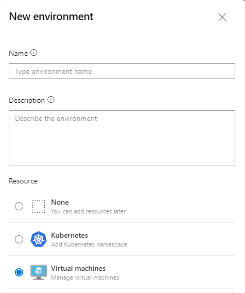
Task: Click the info icon beside Name
Action: (x=33, y=53)
